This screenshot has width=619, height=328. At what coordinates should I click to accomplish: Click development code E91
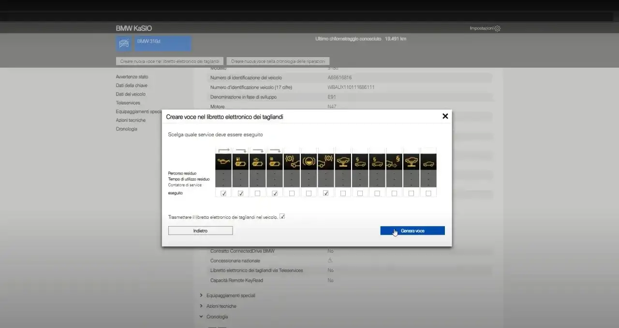(332, 97)
